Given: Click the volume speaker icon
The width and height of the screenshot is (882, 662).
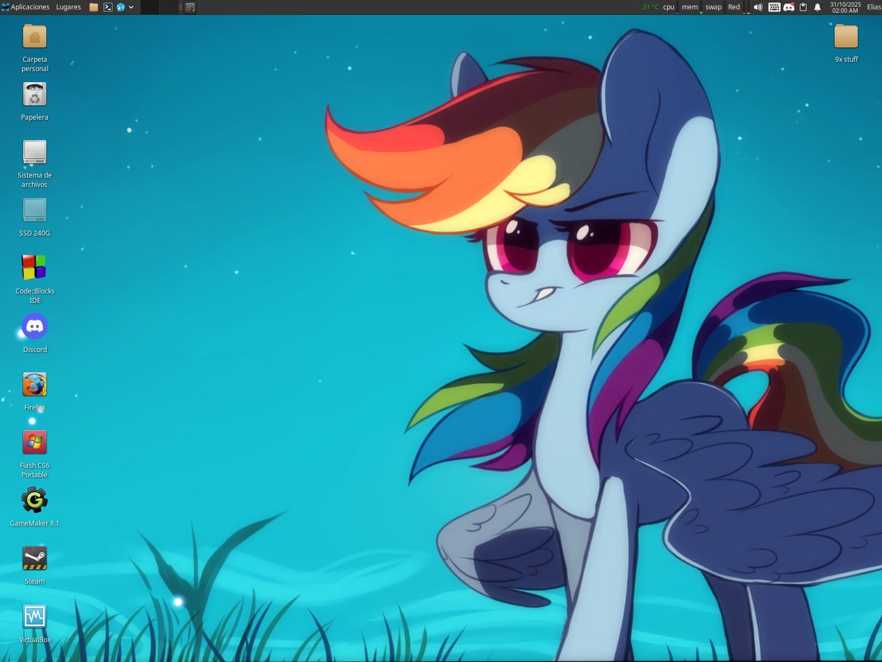Looking at the screenshot, I should pos(758,7).
